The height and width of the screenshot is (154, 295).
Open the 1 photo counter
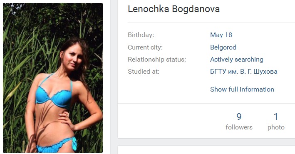pyautogui.click(x=276, y=122)
